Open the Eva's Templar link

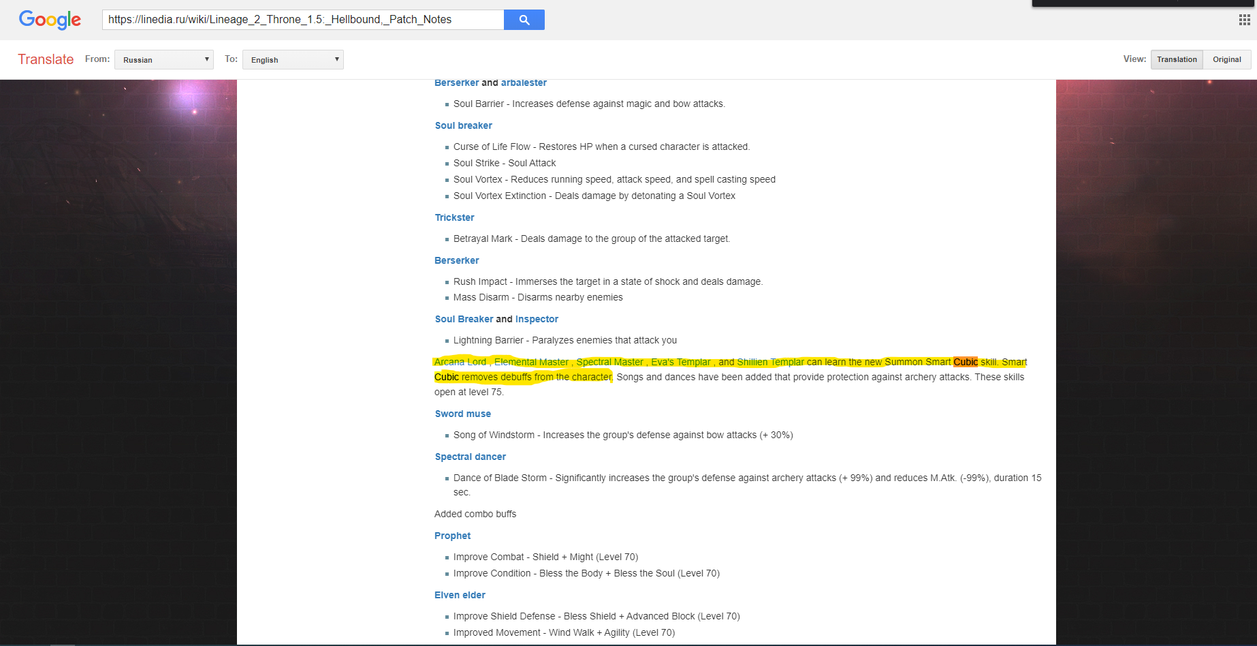click(680, 362)
